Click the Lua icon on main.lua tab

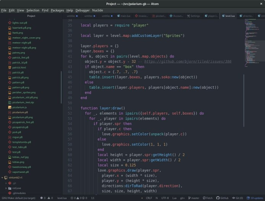tap(118, 16)
